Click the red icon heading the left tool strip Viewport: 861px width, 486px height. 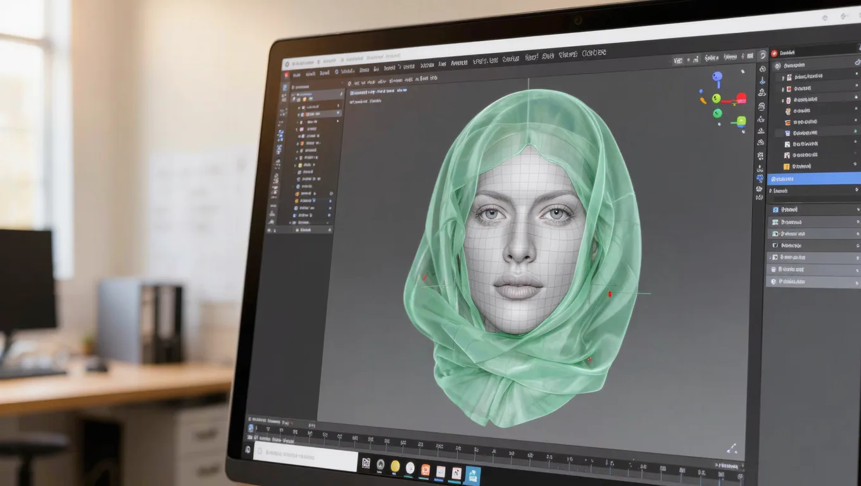(286, 75)
